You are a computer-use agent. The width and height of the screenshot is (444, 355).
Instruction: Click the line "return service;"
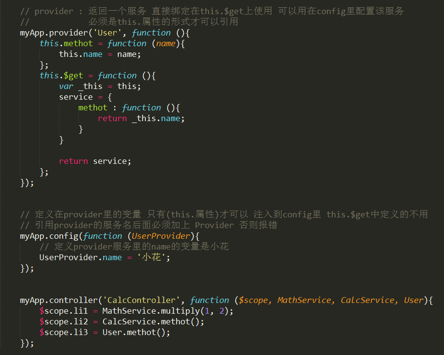point(95,161)
